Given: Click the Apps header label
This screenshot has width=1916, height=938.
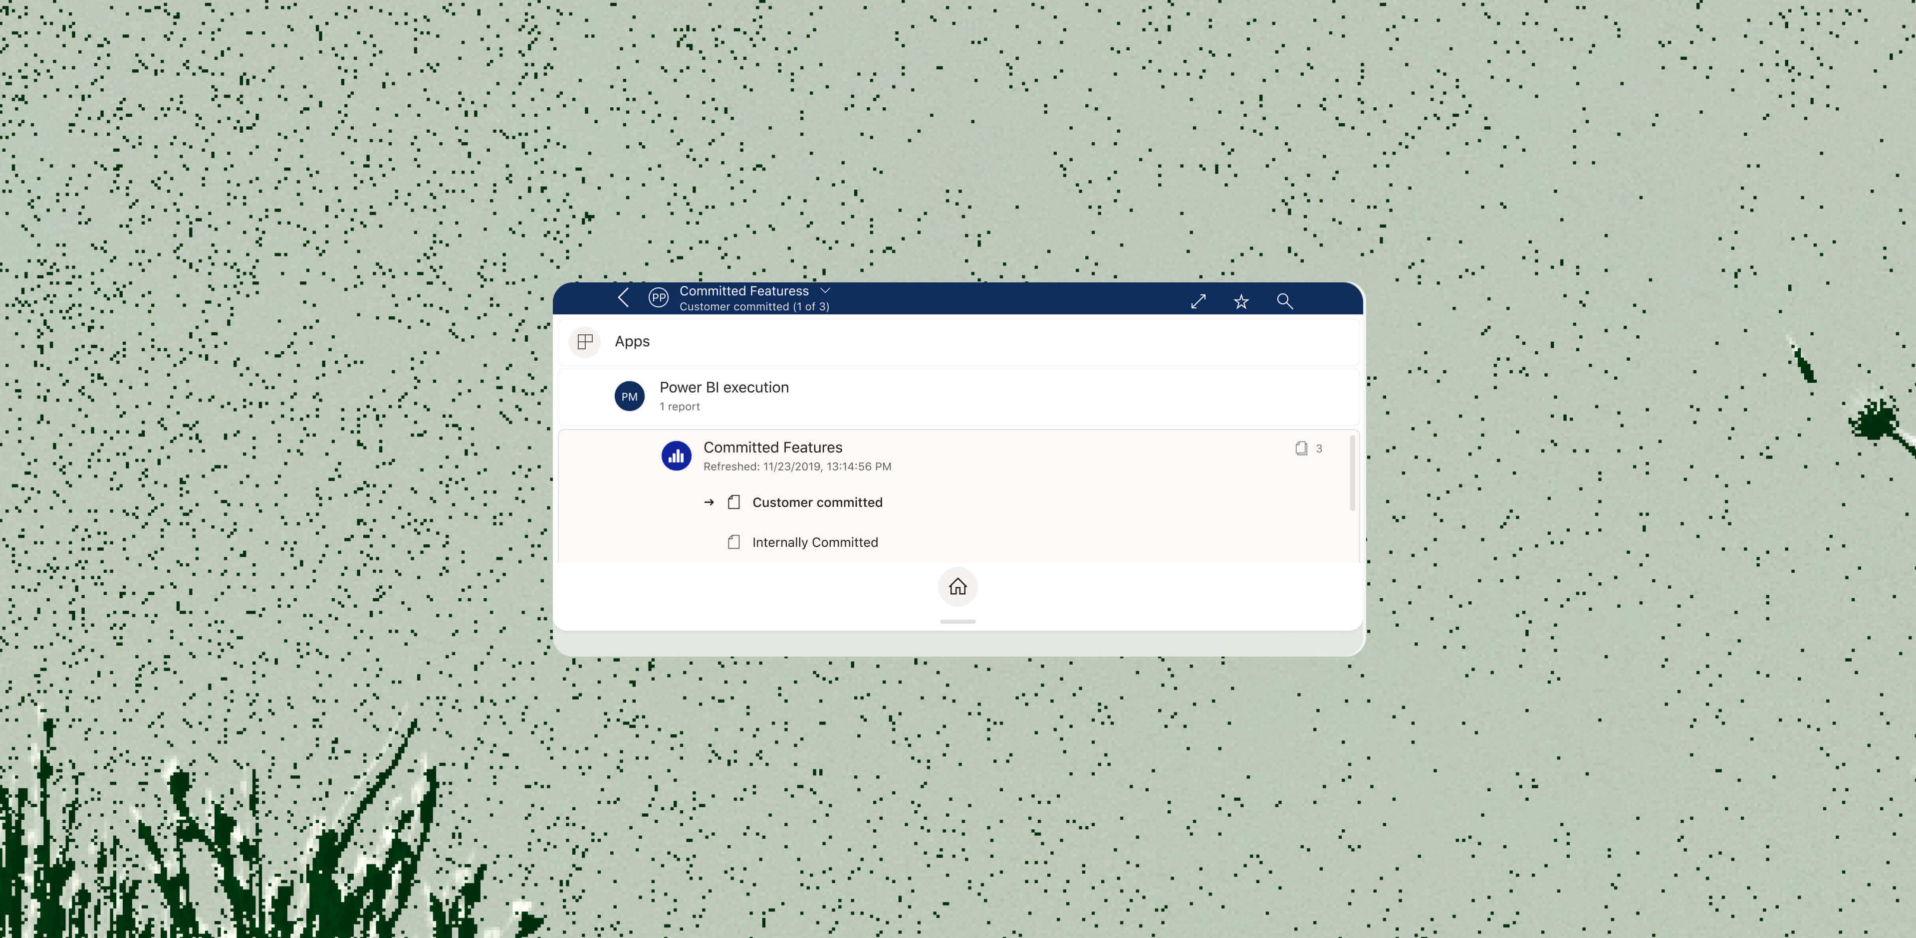Looking at the screenshot, I should (x=632, y=341).
